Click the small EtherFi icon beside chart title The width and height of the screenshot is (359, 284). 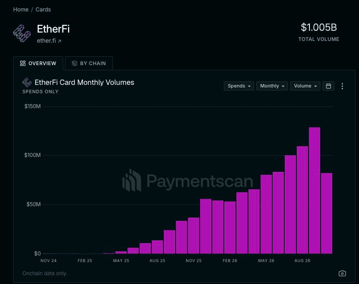(x=27, y=82)
